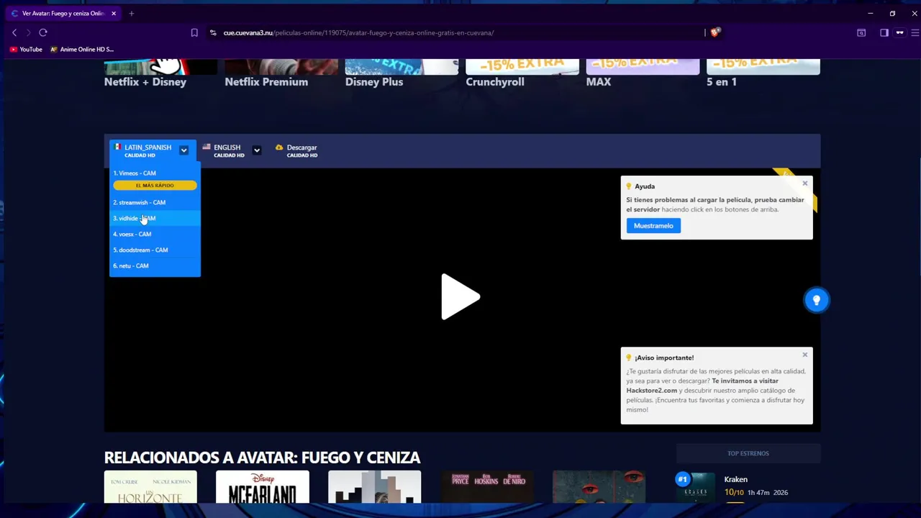
Task: Open the Descargar download tab
Action: pos(296,150)
